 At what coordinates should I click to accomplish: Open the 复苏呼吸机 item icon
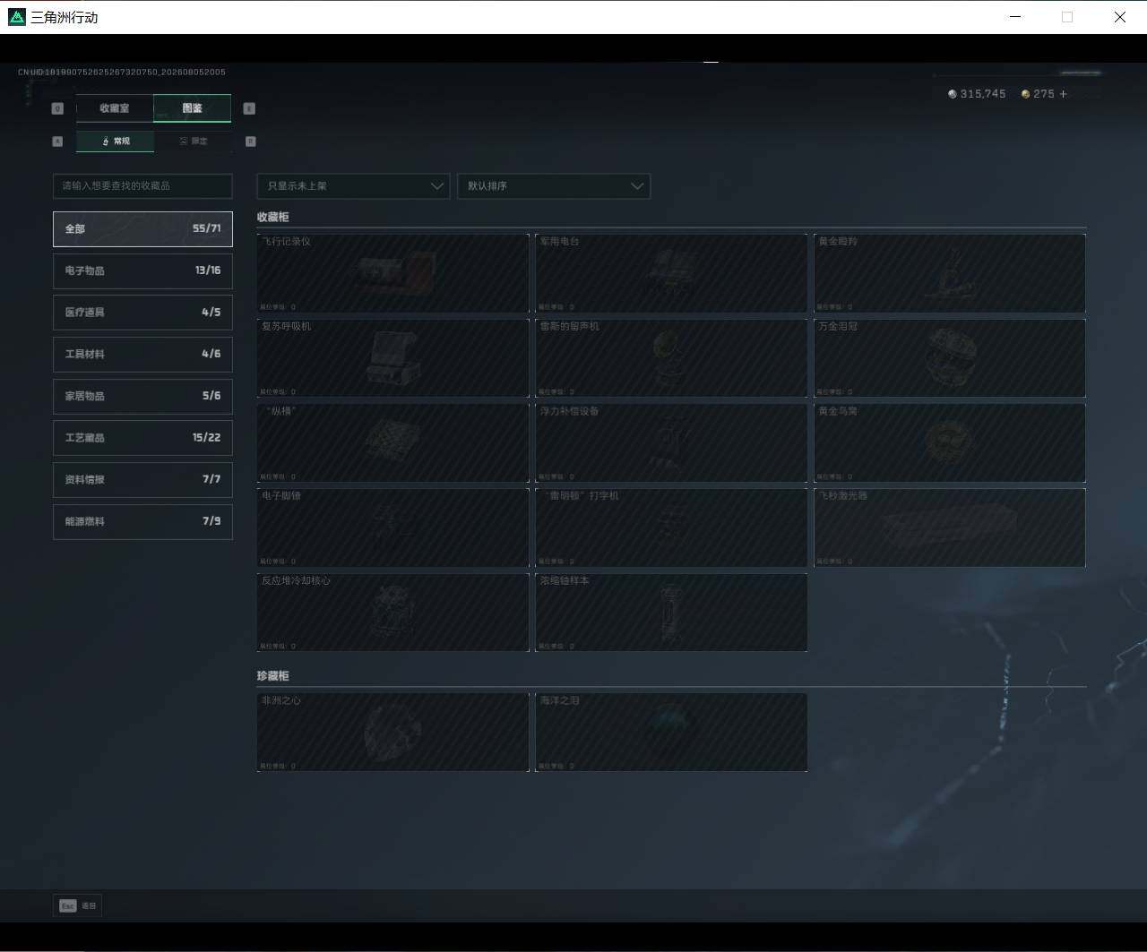[392, 357]
